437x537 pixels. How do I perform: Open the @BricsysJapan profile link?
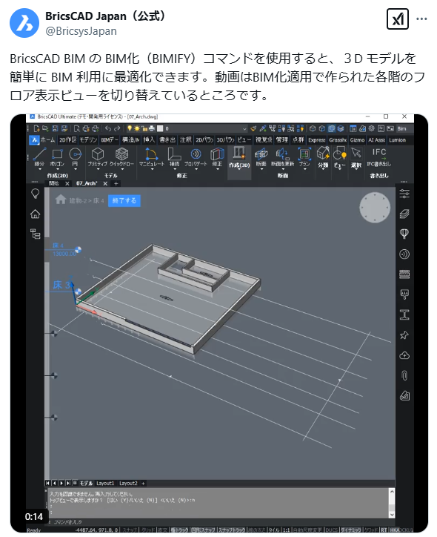[x=81, y=31]
